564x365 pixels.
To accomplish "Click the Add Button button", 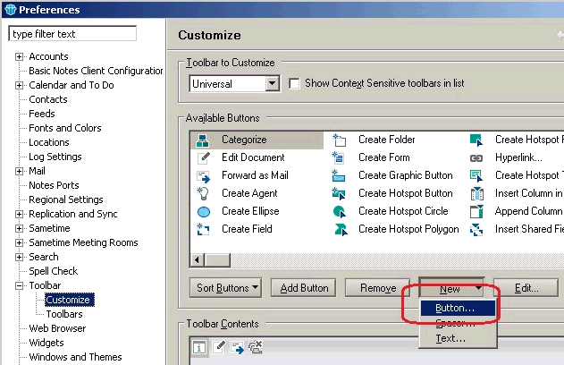I will pyautogui.click(x=305, y=288).
